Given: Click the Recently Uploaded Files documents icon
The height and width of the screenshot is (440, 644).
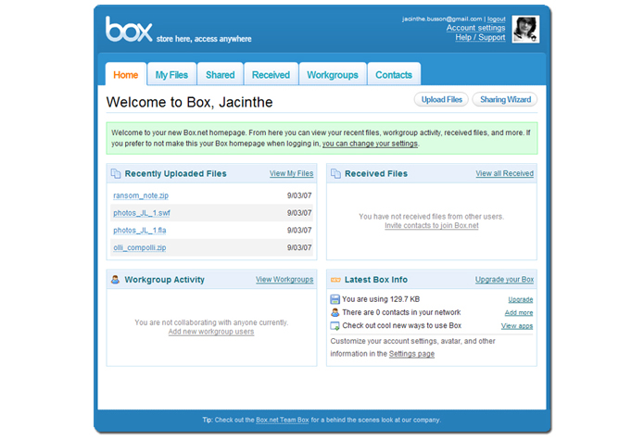Looking at the screenshot, I should pos(116,173).
